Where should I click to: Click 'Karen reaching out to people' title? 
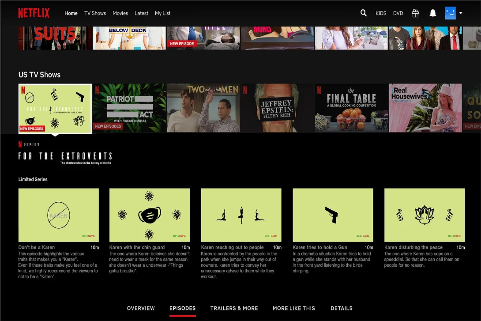click(232, 247)
